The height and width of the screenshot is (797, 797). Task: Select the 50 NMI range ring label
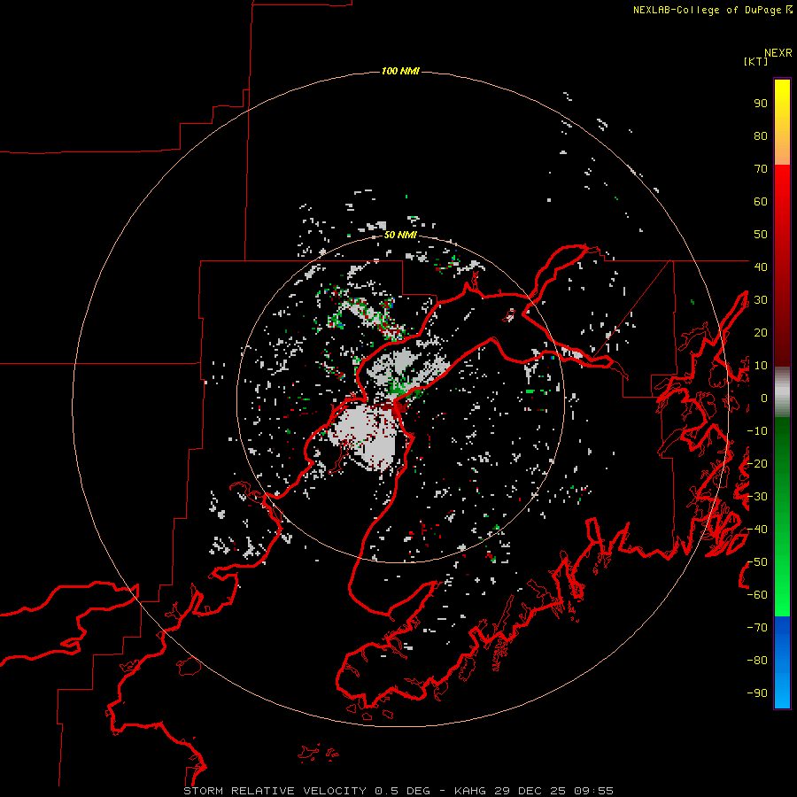click(400, 235)
